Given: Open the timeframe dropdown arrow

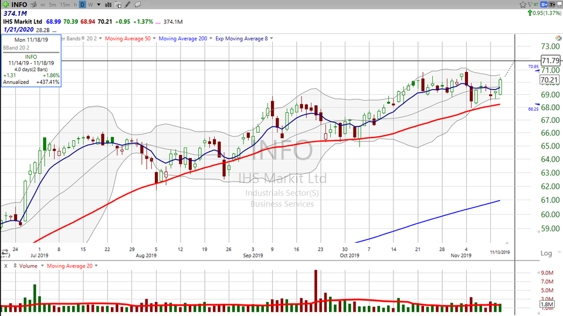Looking at the screenshot, I should 99,5.
